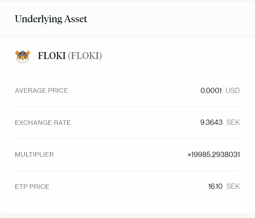255x218 pixels.
Task: Click SEK next to the exchange rate
Action: (x=233, y=123)
